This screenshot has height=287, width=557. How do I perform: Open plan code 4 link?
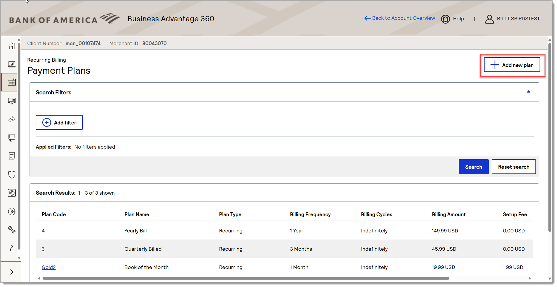43,231
